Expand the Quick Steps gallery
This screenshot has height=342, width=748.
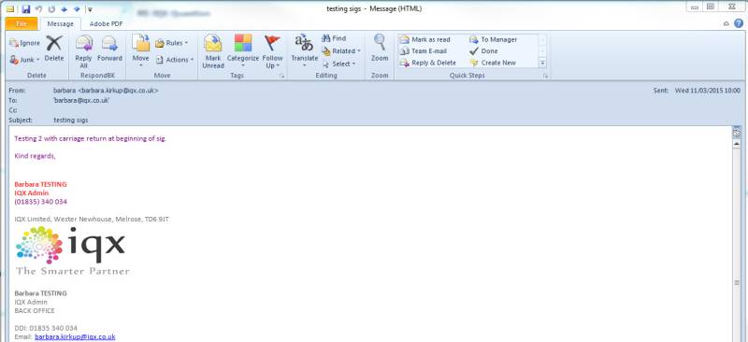pyautogui.click(x=542, y=63)
